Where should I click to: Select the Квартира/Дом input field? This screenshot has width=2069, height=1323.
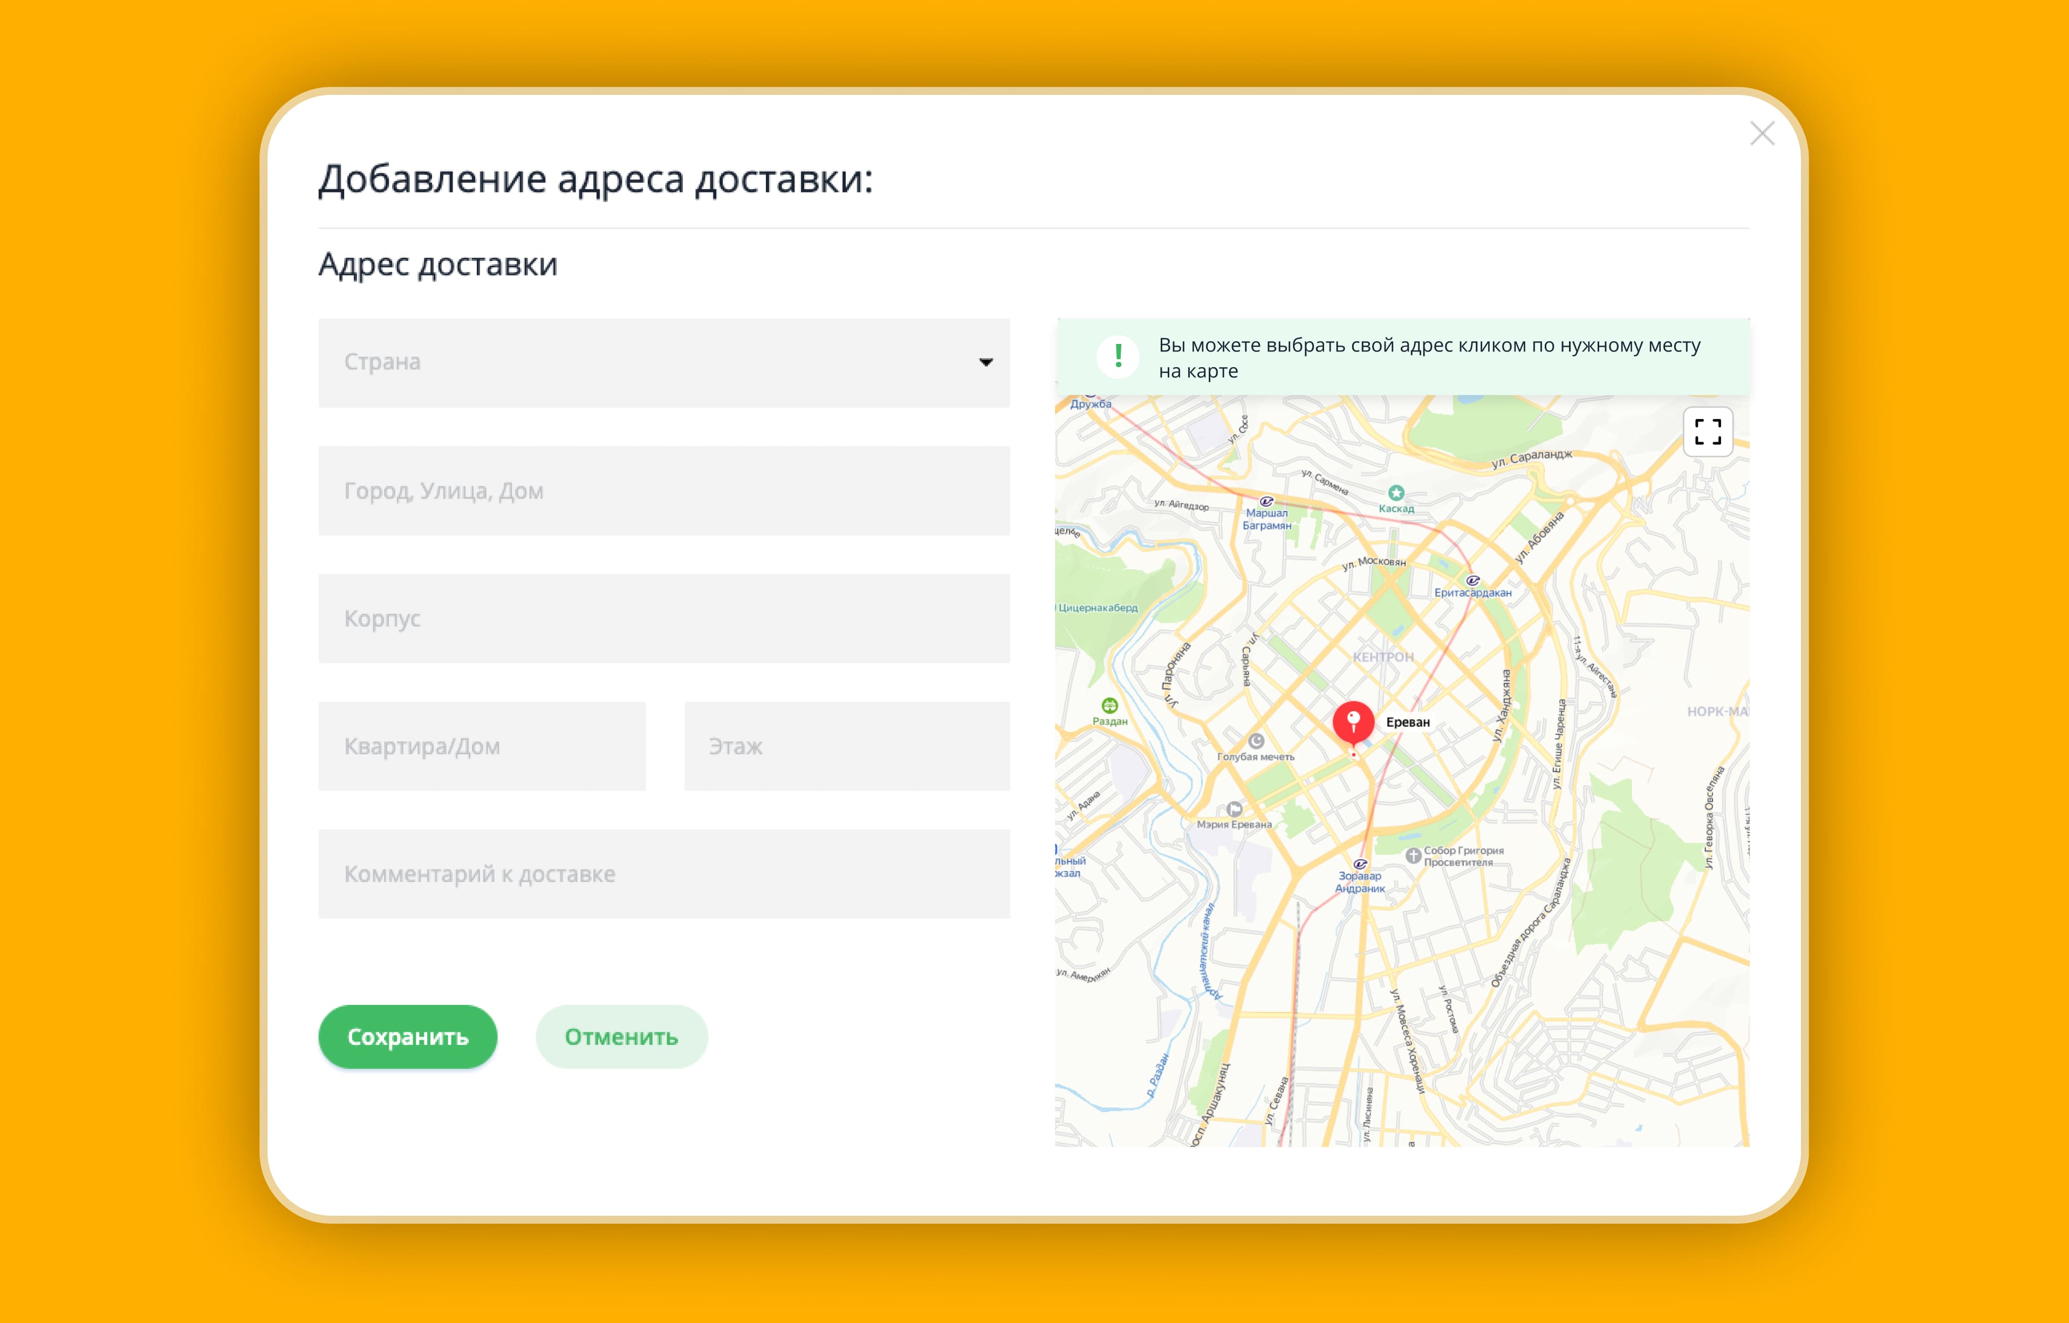coord(481,746)
